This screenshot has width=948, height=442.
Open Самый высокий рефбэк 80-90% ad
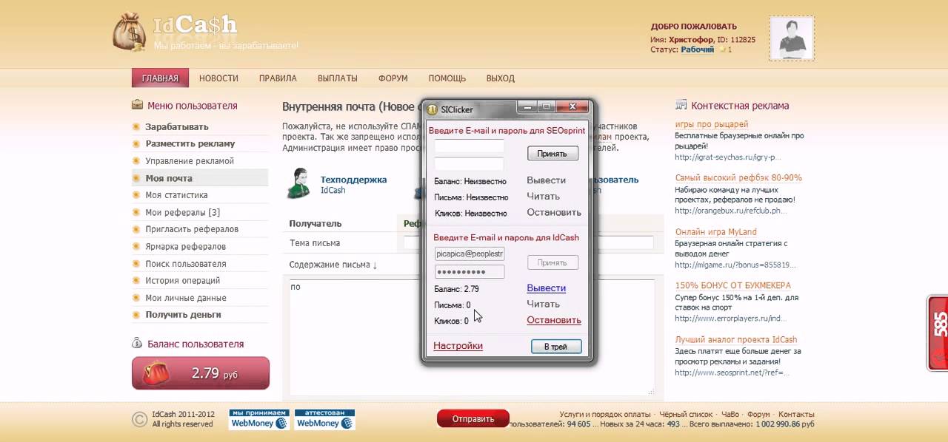click(738, 177)
